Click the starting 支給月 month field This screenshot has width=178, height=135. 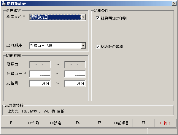pyautogui.click(x=40, y=83)
